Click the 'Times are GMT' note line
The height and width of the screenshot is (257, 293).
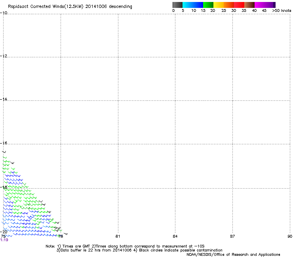(x=125, y=246)
